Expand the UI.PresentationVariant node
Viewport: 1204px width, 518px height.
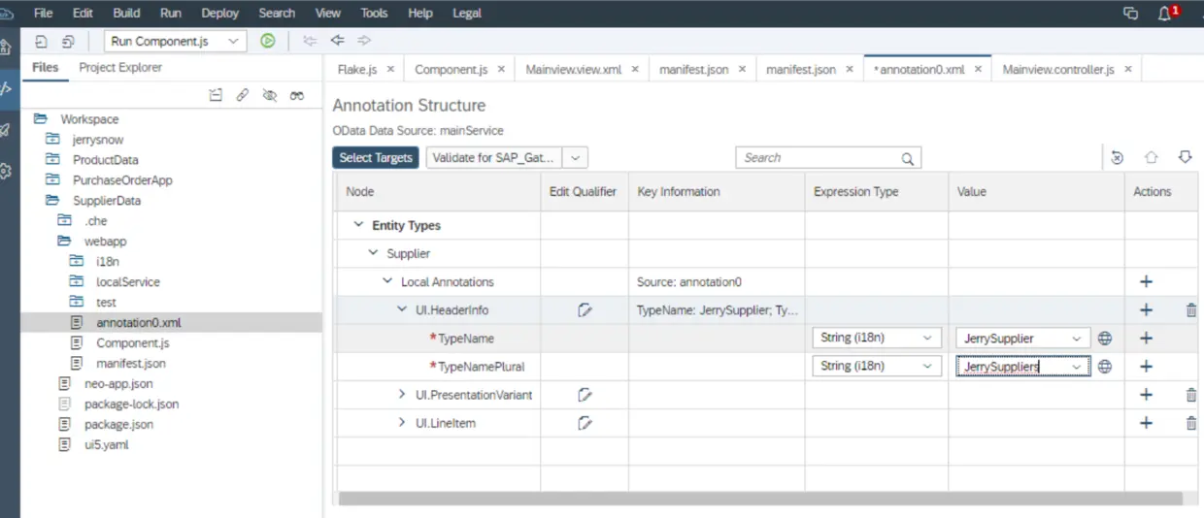tap(403, 395)
